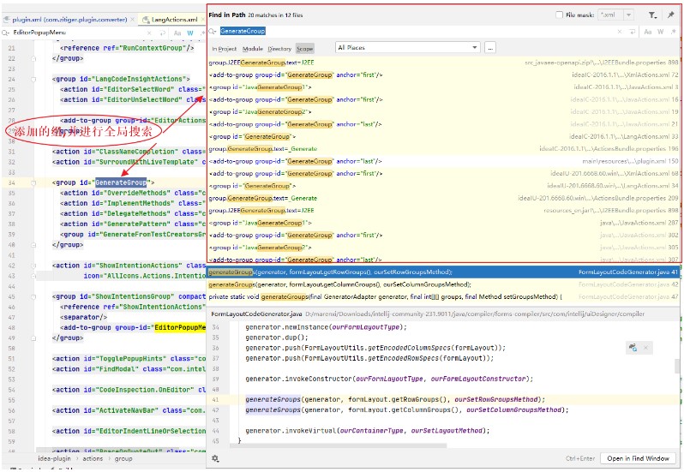Toggle fold marker at line 49
This screenshot has width=684, height=472.
(x=33, y=338)
